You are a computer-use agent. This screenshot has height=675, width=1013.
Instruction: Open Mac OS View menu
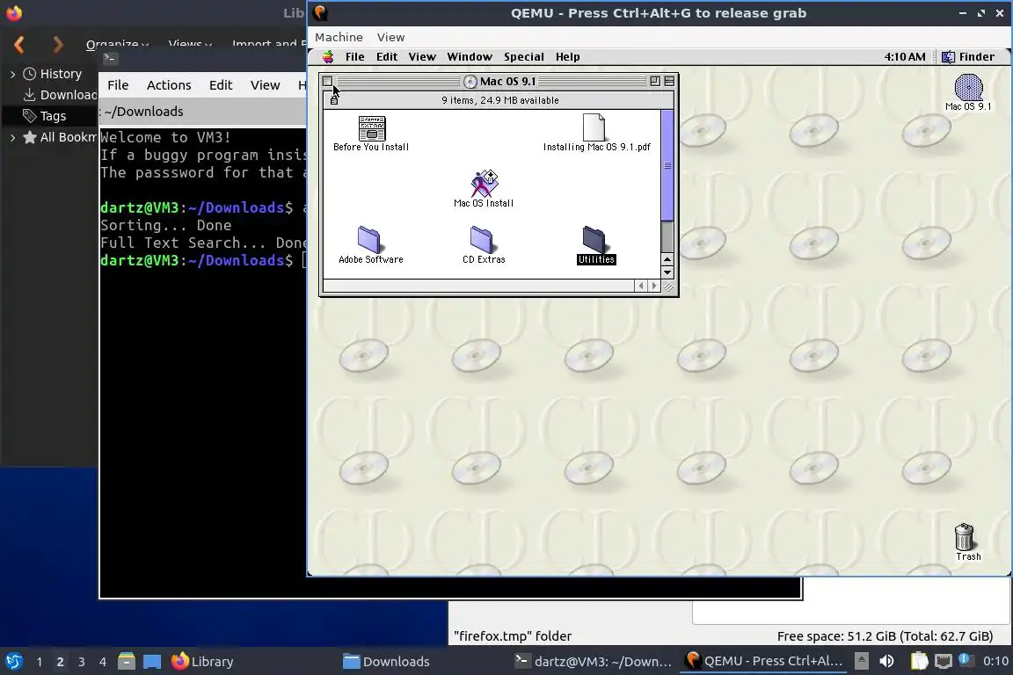click(422, 57)
